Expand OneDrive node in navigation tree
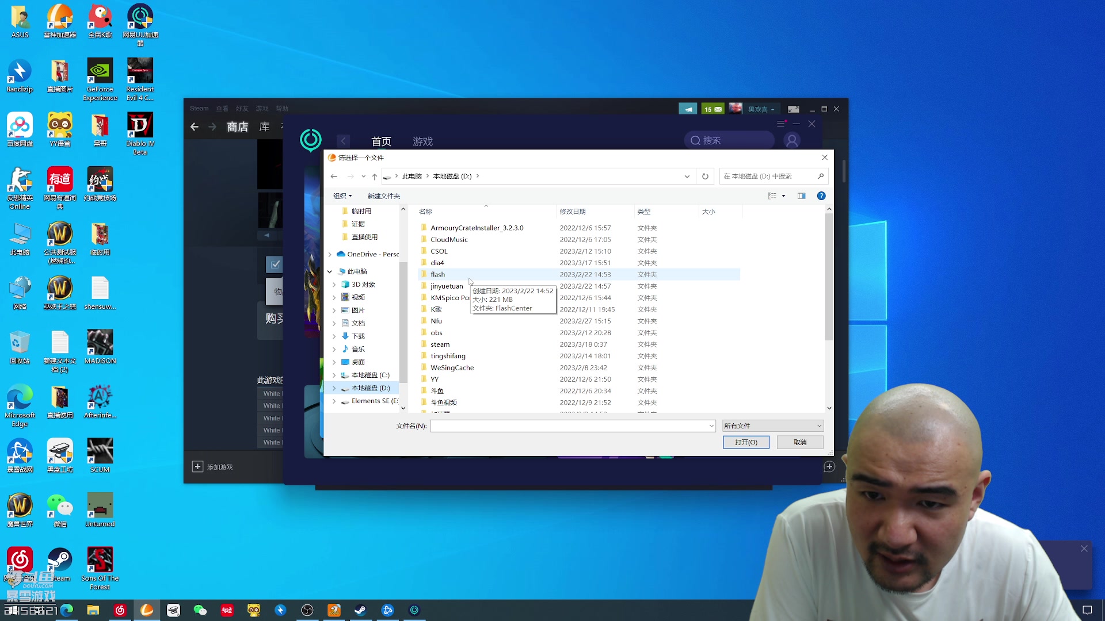 click(x=330, y=254)
